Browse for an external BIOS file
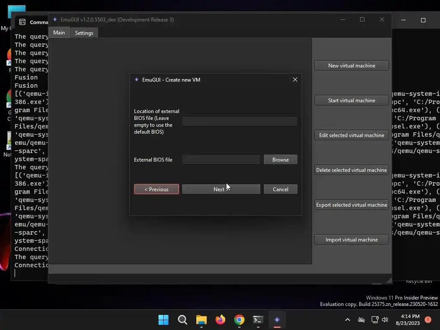The height and width of the screenshot is (330, 440). [x=280, y=159]
